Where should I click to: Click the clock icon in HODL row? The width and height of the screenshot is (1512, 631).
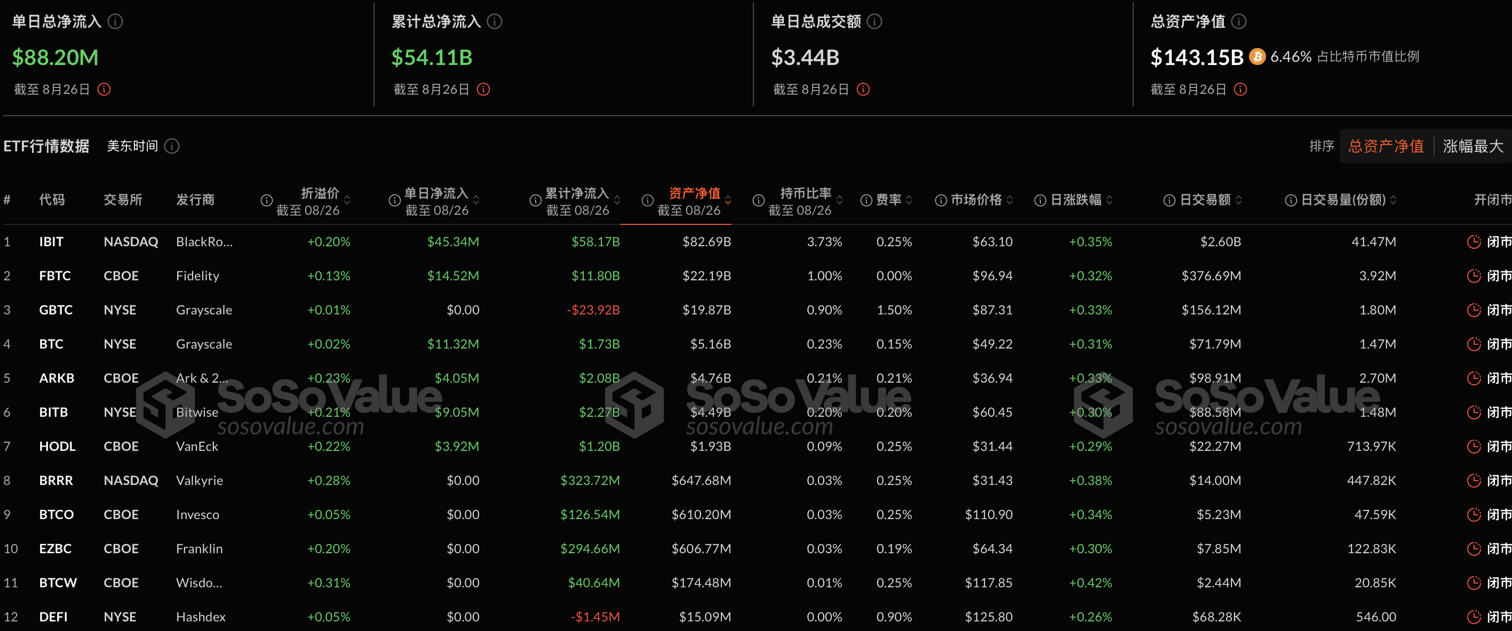pyautogui.click(x=1474, y=446)
